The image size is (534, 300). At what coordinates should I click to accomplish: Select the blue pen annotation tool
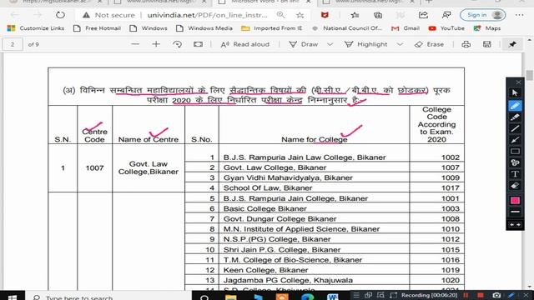coord(515,106)
